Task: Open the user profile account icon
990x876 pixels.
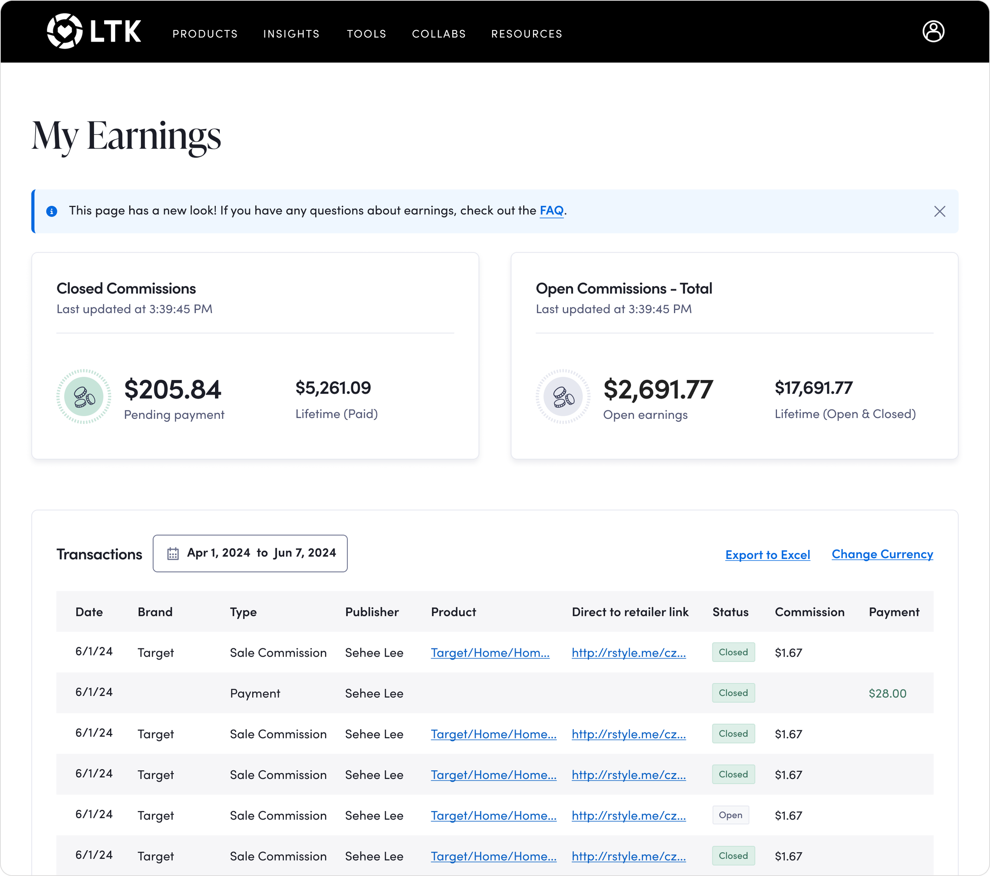Action: pos(933,32)
